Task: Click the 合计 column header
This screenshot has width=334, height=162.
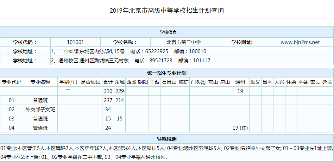Action: 108,82
